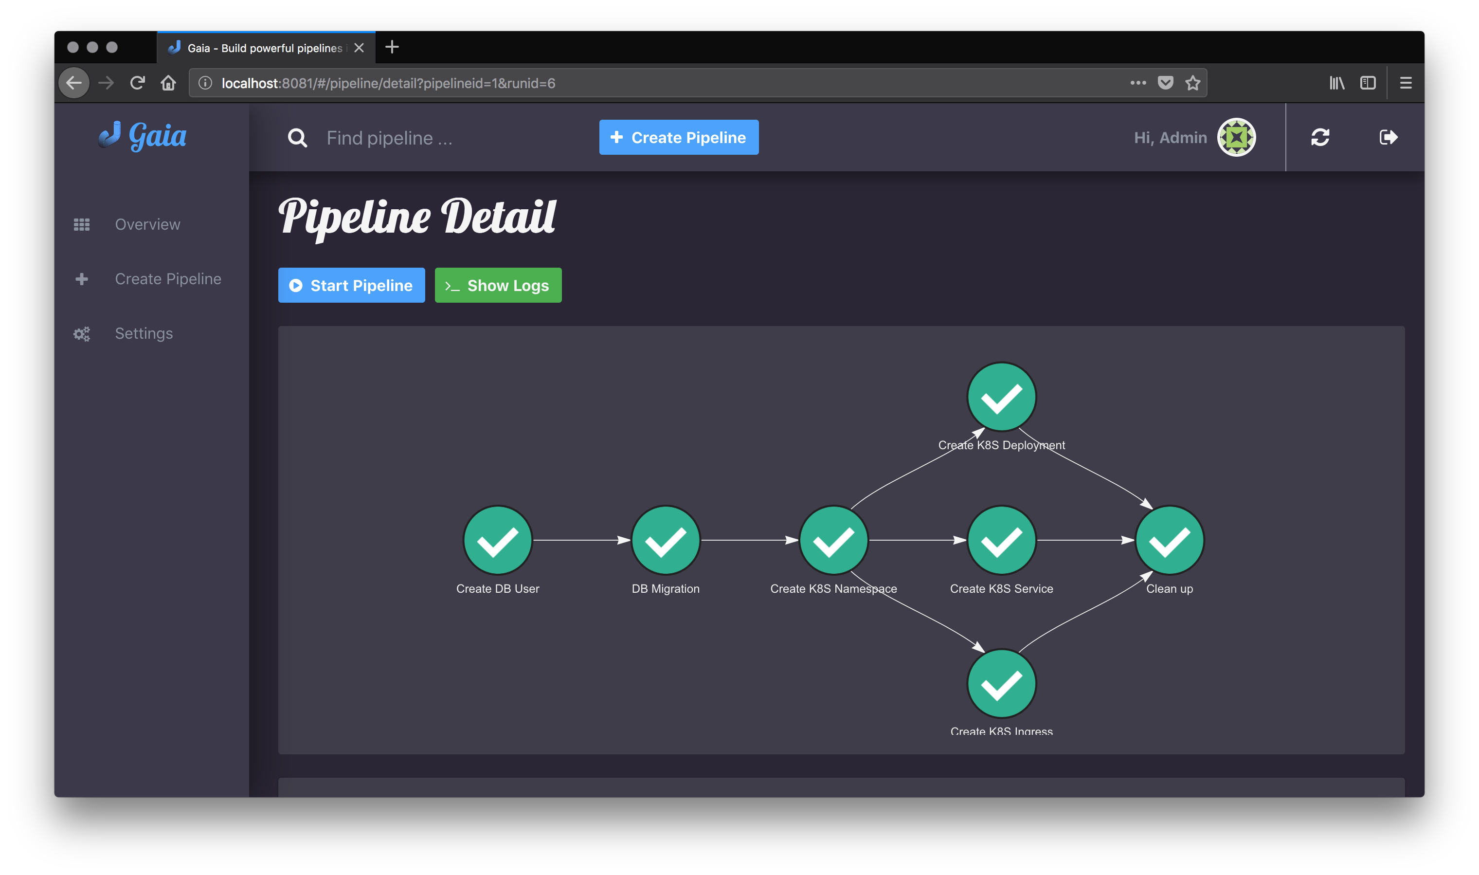Open a new browser tab with plus

(392, 47)
